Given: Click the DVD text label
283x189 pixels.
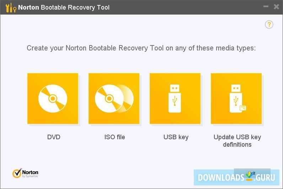Looking at the screenshot, I should (54, 137).
